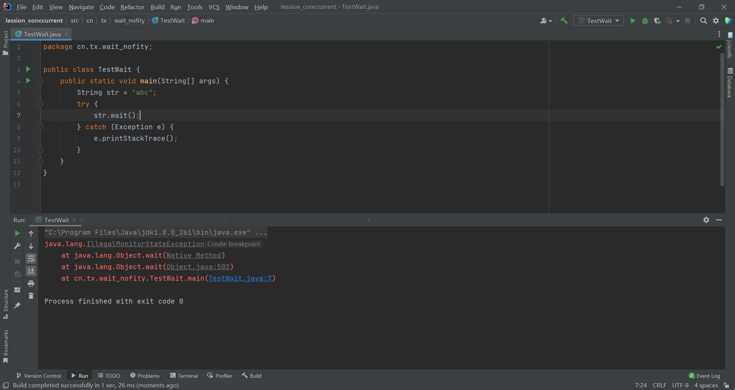Run with coverage via the shield icon

tap(657, 21)
